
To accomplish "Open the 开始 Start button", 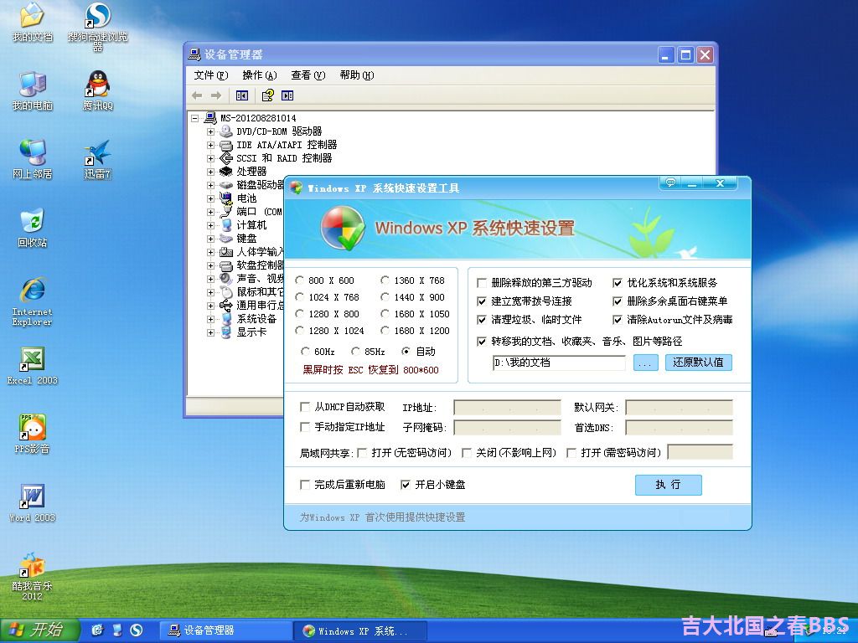I will 40,630.
